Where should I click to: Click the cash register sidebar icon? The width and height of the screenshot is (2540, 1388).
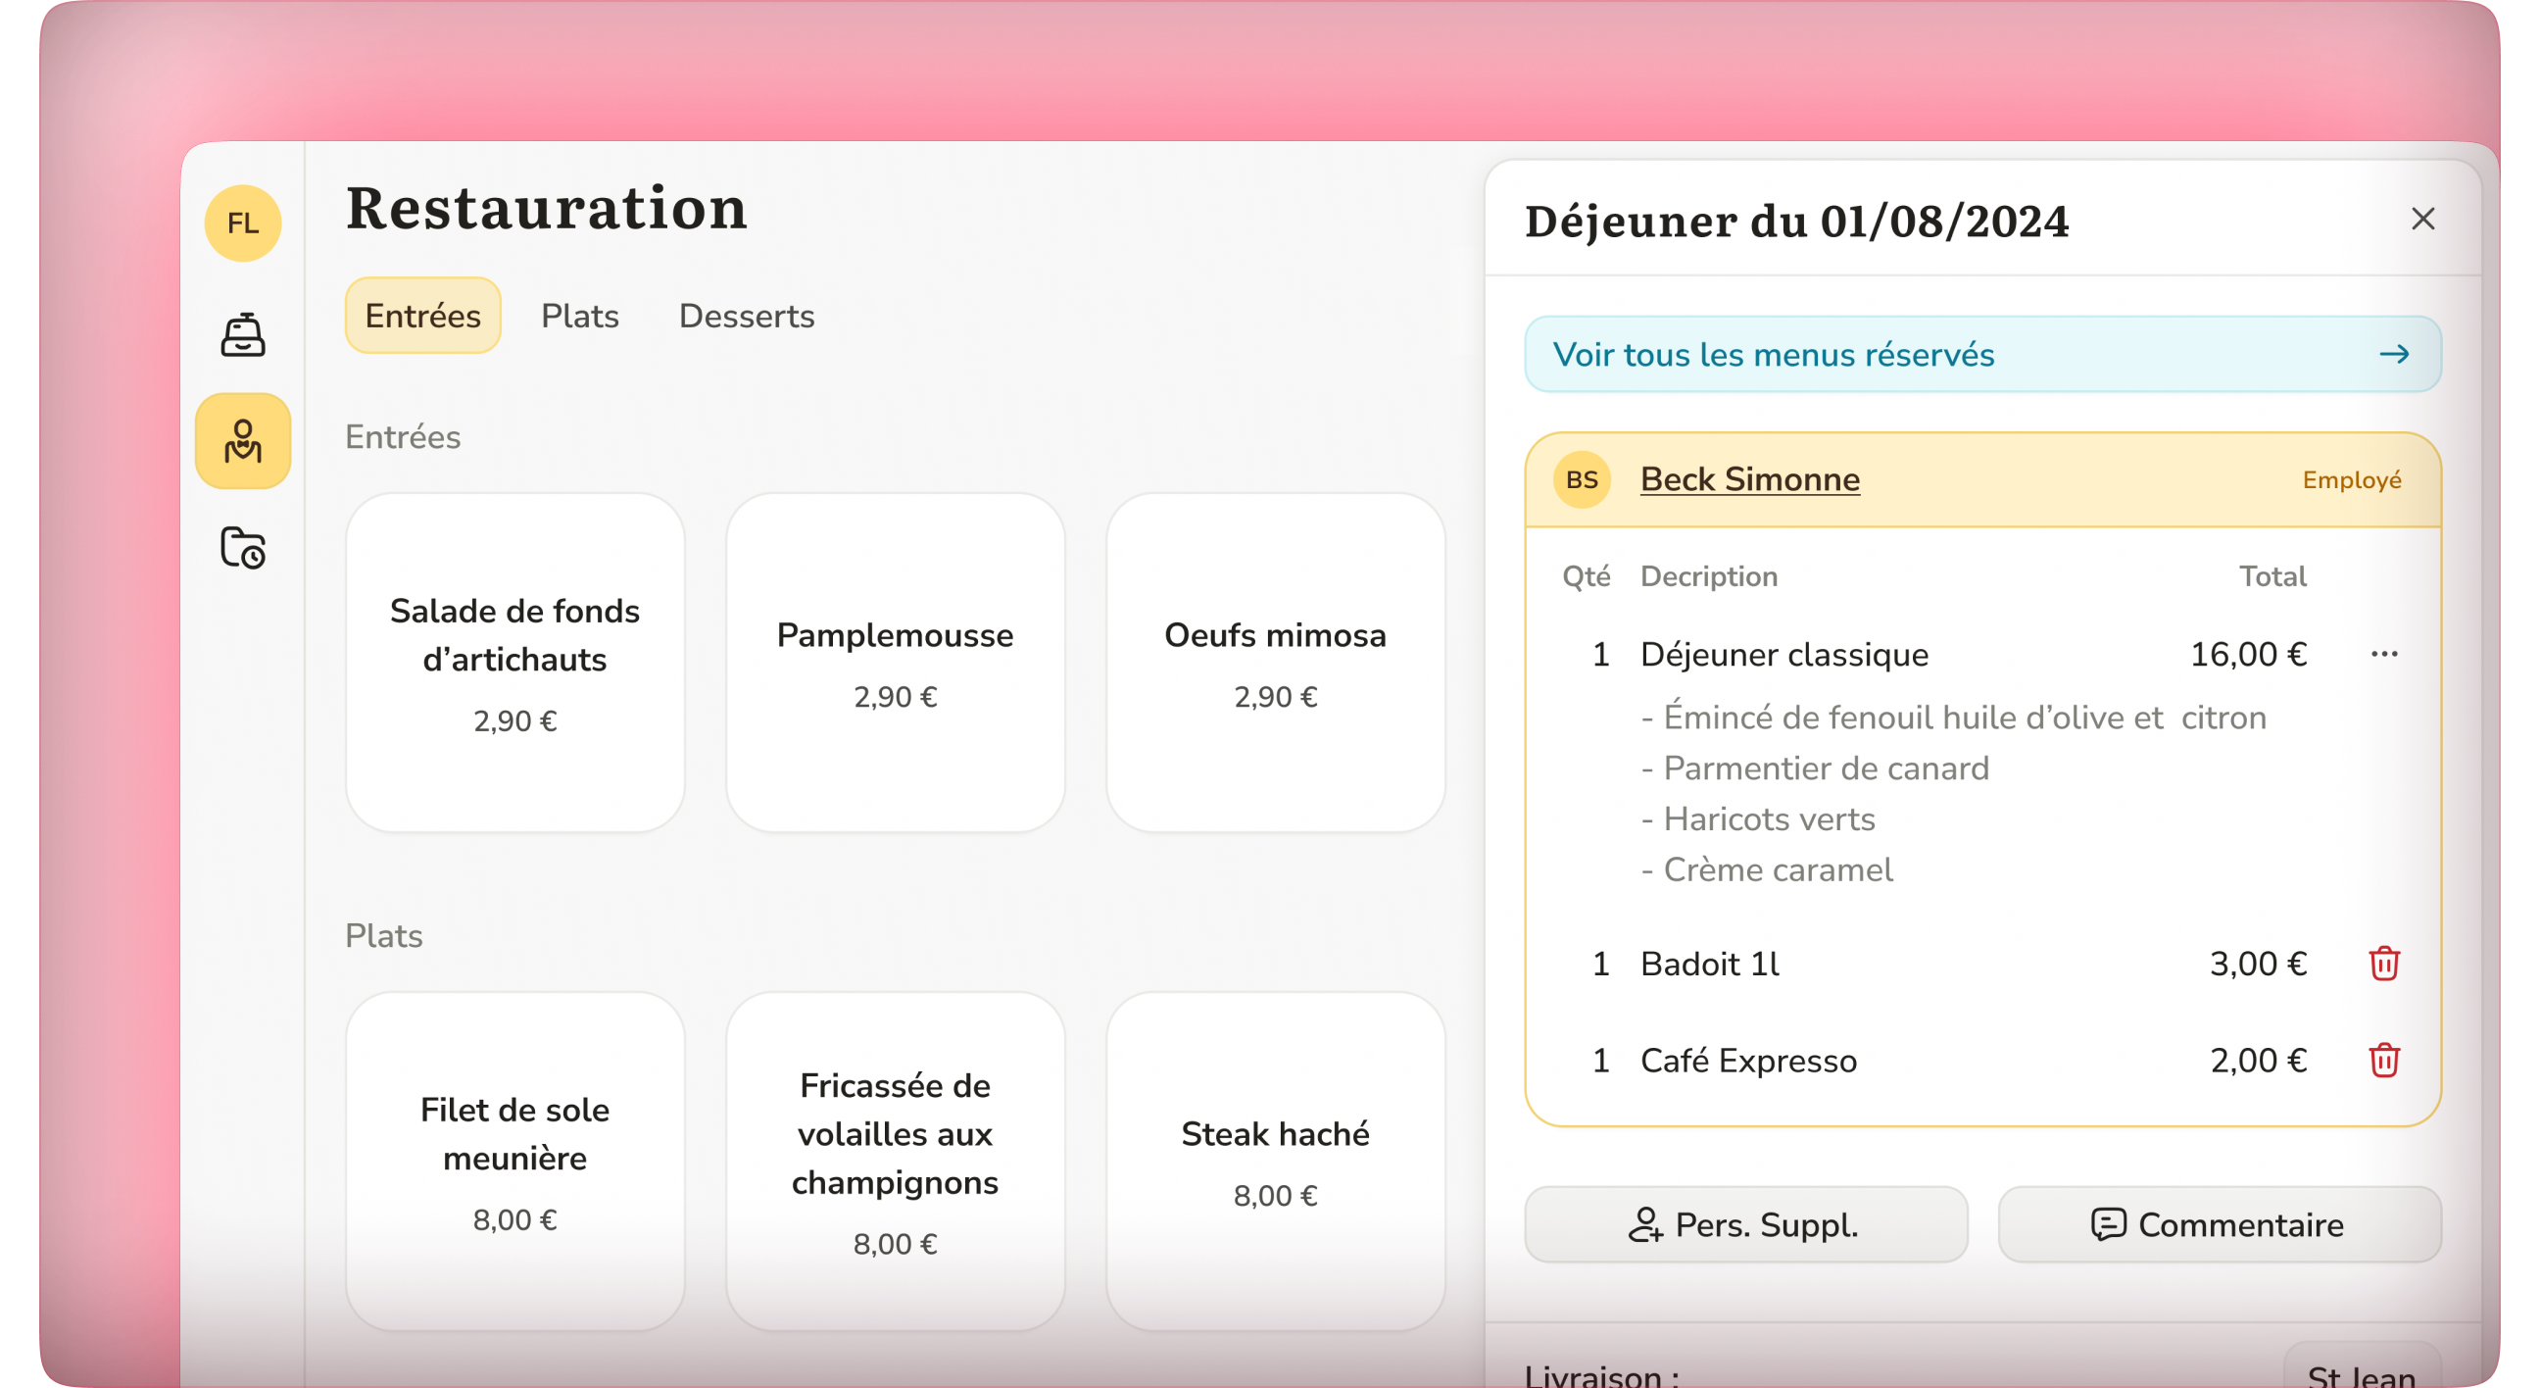[x=243, y=334]
